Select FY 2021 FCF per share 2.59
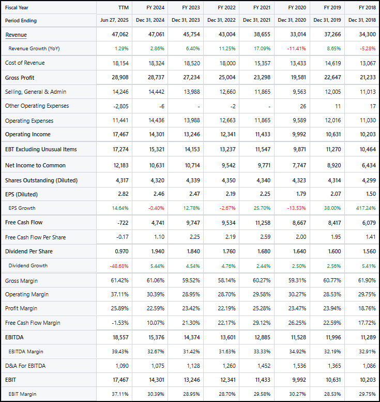This screenshot has height=402, width=380. coord(265,237)
